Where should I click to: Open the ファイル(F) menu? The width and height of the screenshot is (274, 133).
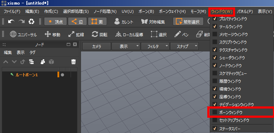tap(12, 12)
